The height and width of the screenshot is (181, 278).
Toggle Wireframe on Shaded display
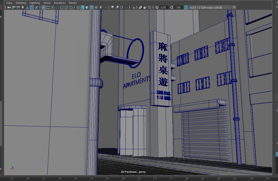coord(92,7)
